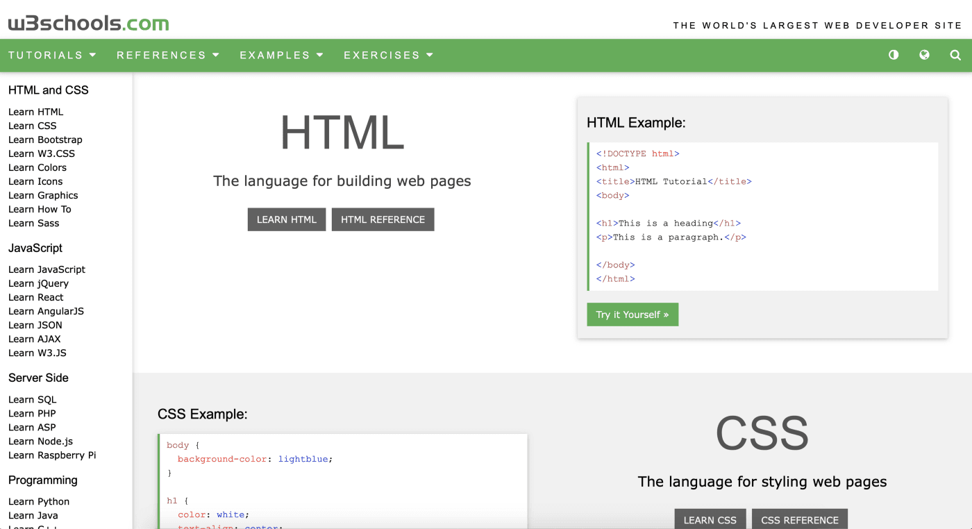Go to Learn JavaScript sidebar link
The width and height of the screenshot is (972, 529).
pos(47,269)
